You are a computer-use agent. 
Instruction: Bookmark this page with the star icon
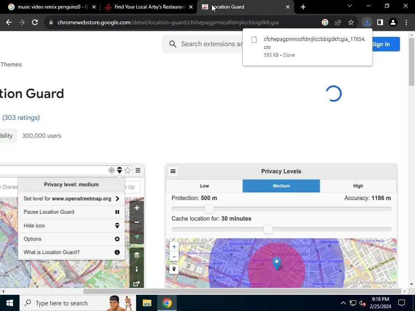pos(351,23)
